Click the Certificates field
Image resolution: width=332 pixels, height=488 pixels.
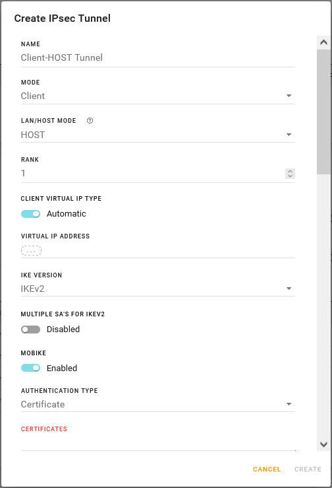pos(158,443)
